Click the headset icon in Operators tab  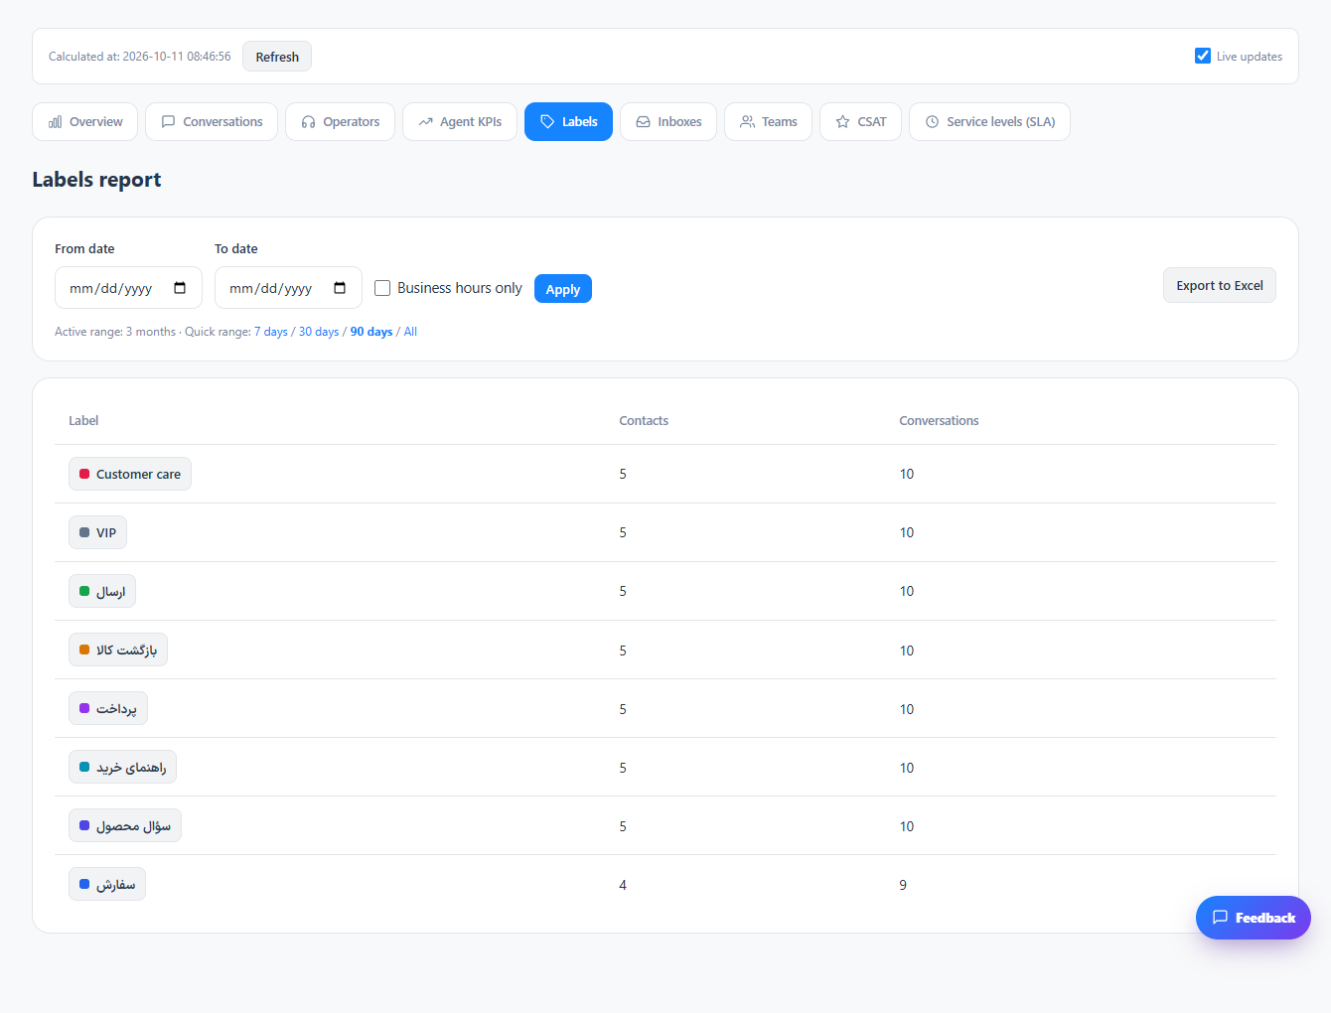point(309,122)
